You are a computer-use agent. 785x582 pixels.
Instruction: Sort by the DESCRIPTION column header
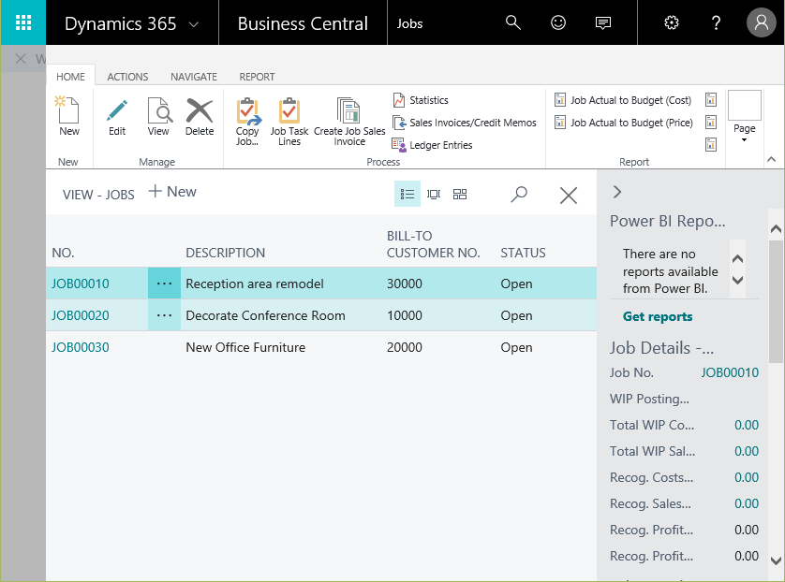click(x=225, y=253)
